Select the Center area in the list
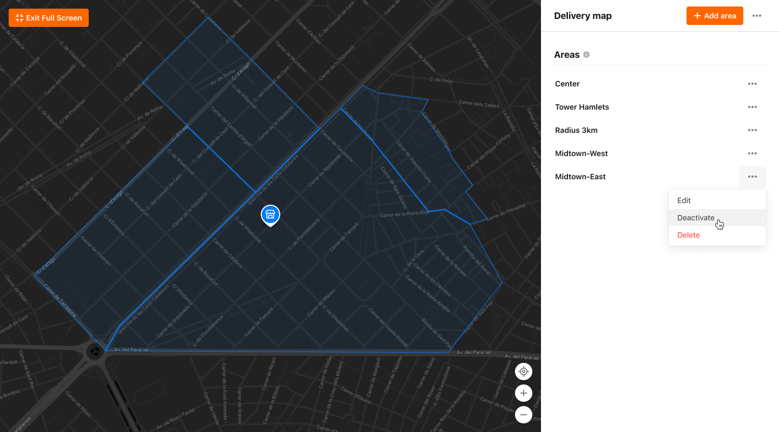This screenshot has width=779, height=432. tap(567, 84)
